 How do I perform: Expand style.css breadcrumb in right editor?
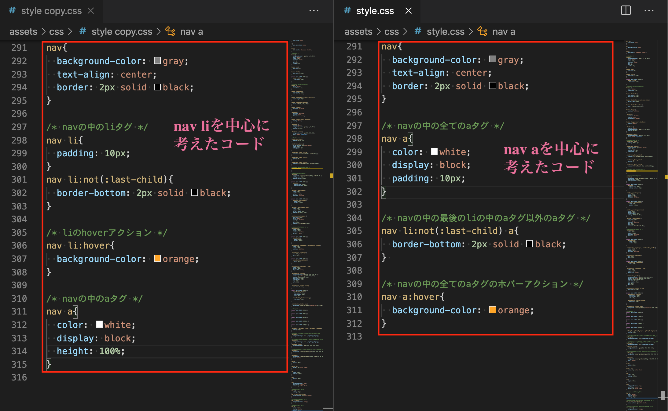445,31
